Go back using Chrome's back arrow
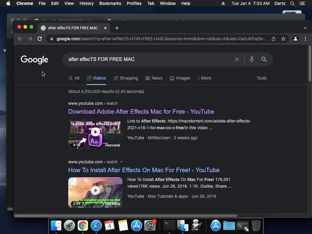312x234 pixels. click(20, 39)
